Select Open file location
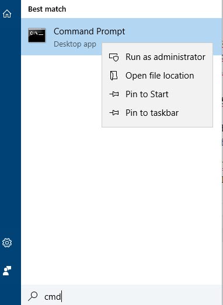This screenshot has height=305, width=223. coord(157,76)
